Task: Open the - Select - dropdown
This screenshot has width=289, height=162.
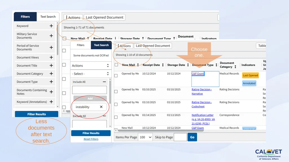Action: [x=91, y=74]
